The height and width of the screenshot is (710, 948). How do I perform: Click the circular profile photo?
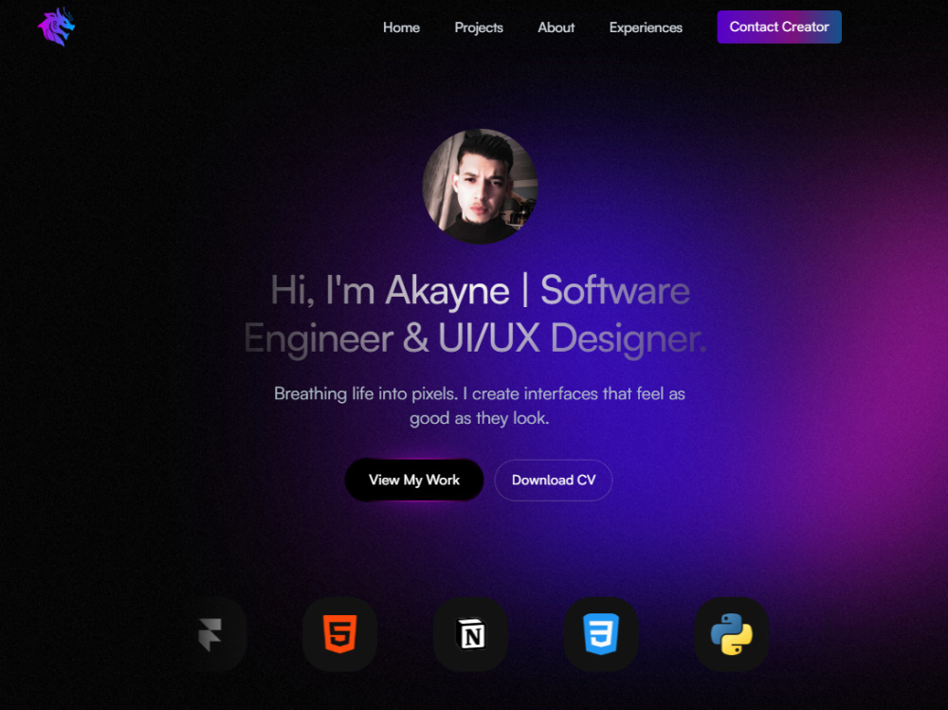[480, 187]
